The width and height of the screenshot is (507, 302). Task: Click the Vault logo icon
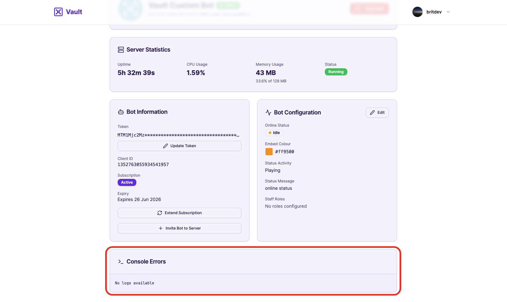[x=58, y=12]
